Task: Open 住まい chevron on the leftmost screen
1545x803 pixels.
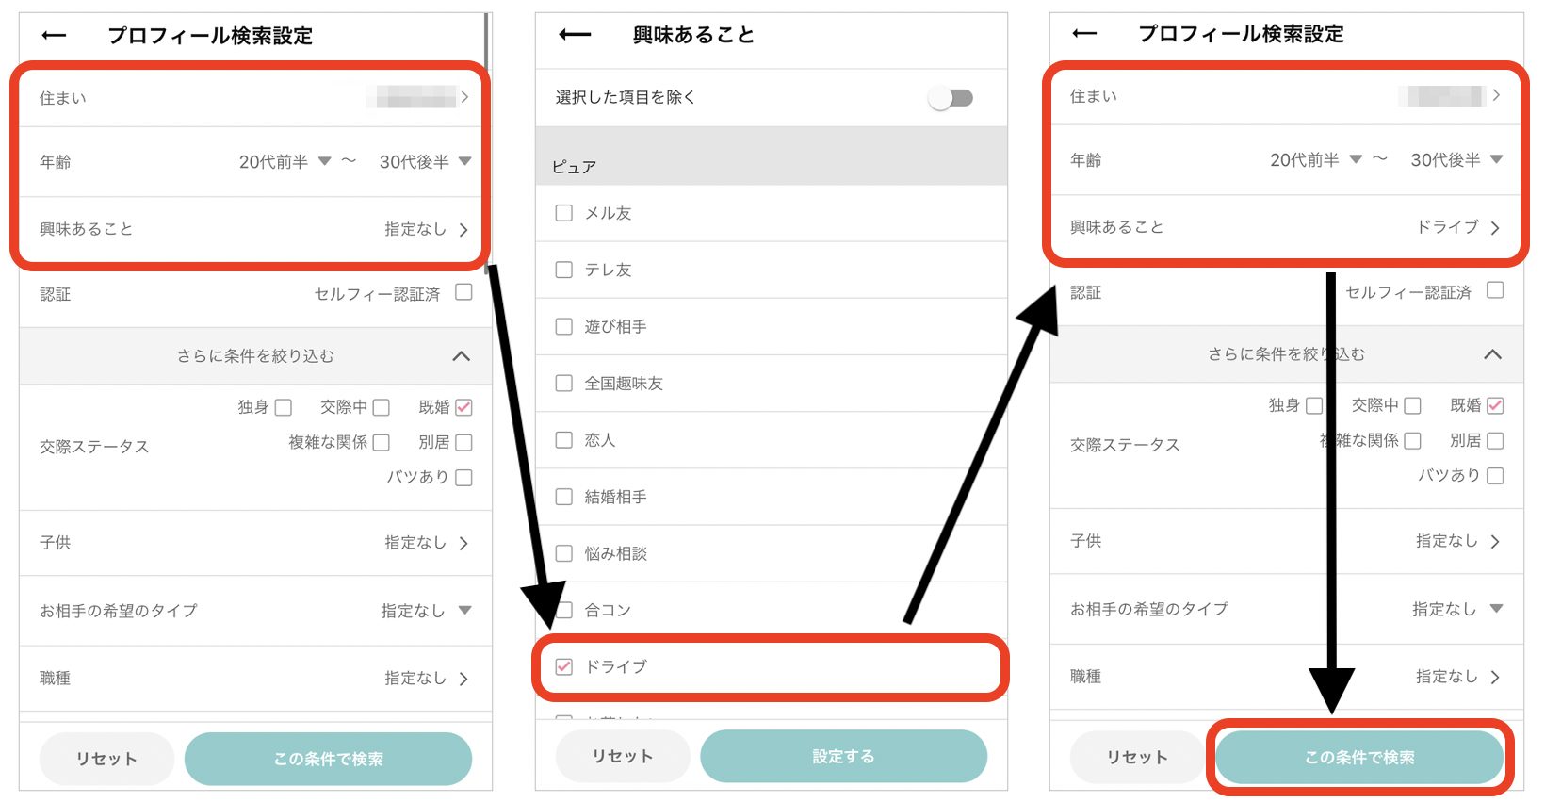Action: click(x=464, y=97)
